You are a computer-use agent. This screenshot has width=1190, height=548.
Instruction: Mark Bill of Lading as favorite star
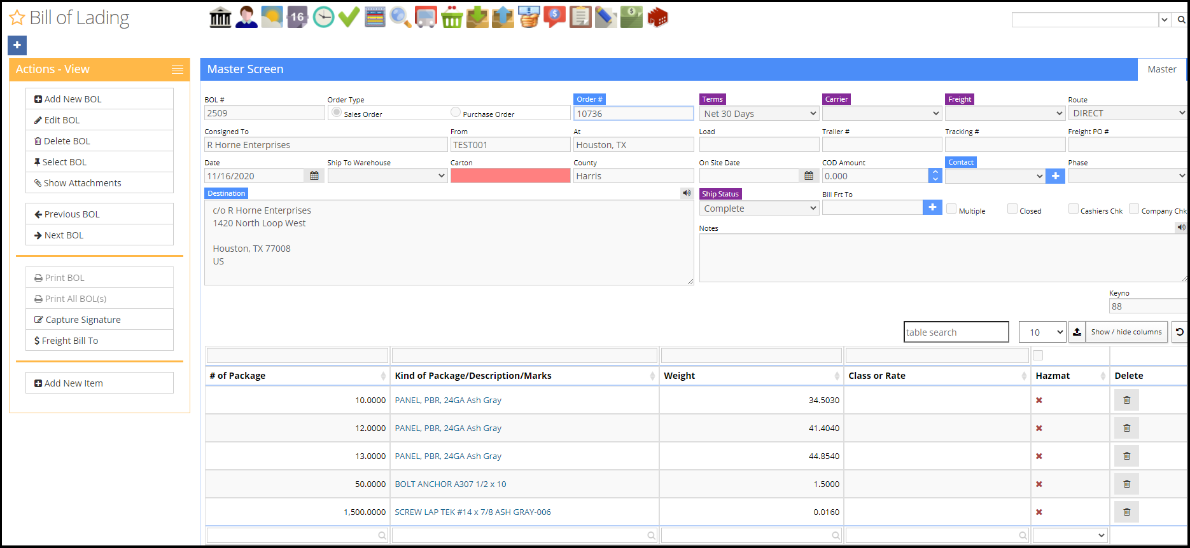17,18
